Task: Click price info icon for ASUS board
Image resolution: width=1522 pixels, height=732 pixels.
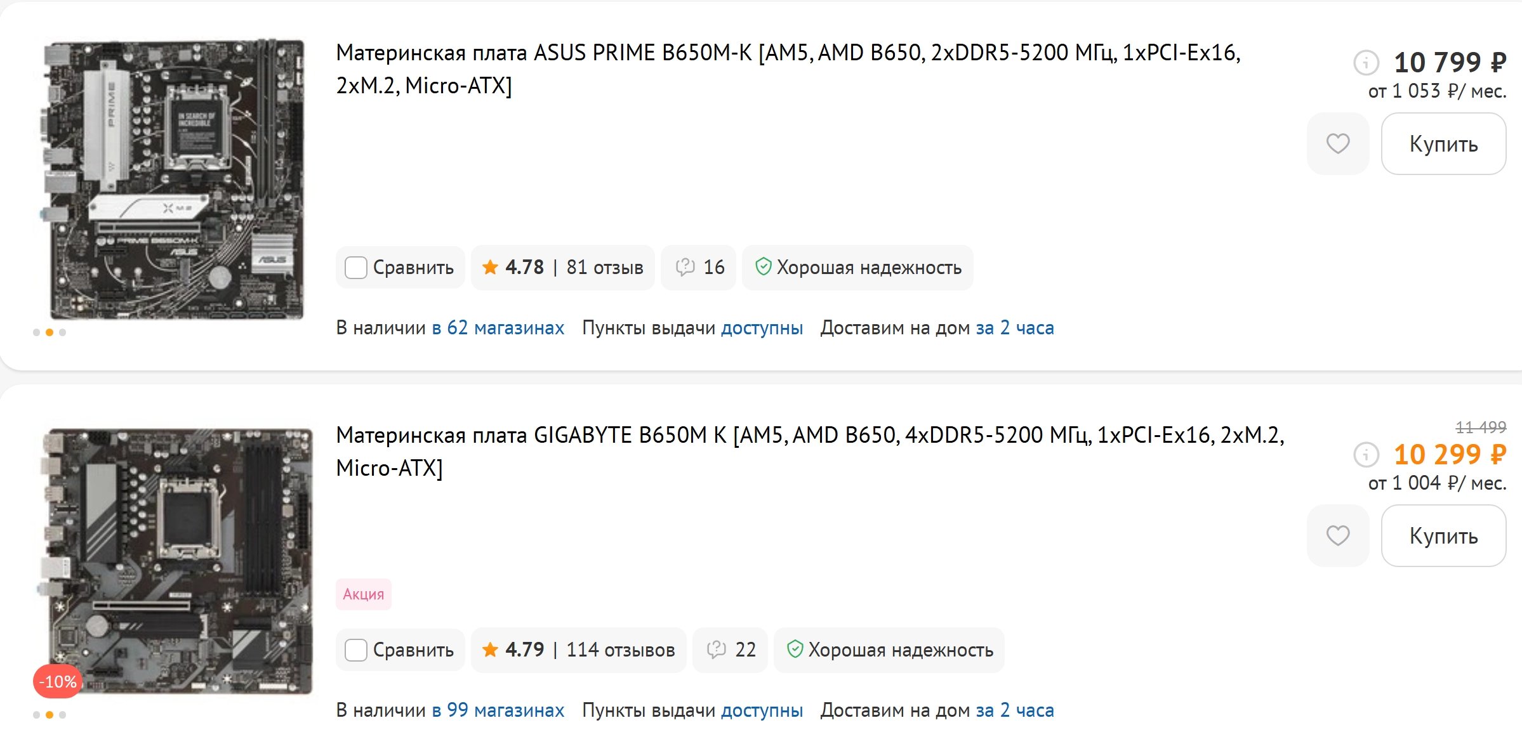Action: 1366,62
